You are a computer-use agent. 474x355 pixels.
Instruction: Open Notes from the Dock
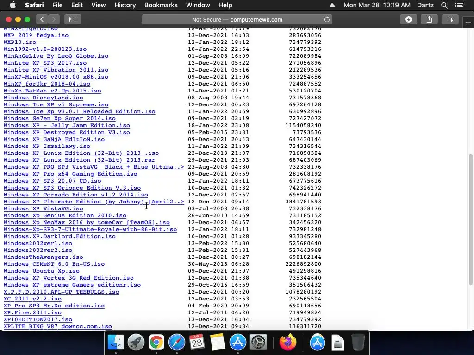click(x=218, y=343)
